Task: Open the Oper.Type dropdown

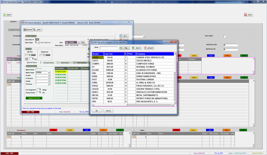Action: [x=39, y=42]
